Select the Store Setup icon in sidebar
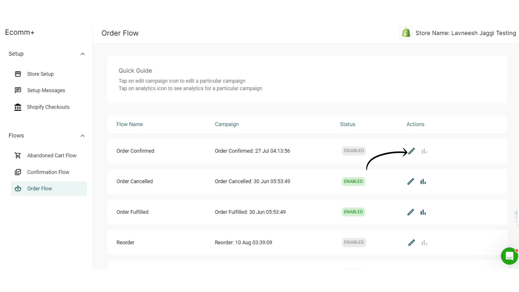Image resolution: width=519 pixels, height=292 pixels. tap(18, 74)
